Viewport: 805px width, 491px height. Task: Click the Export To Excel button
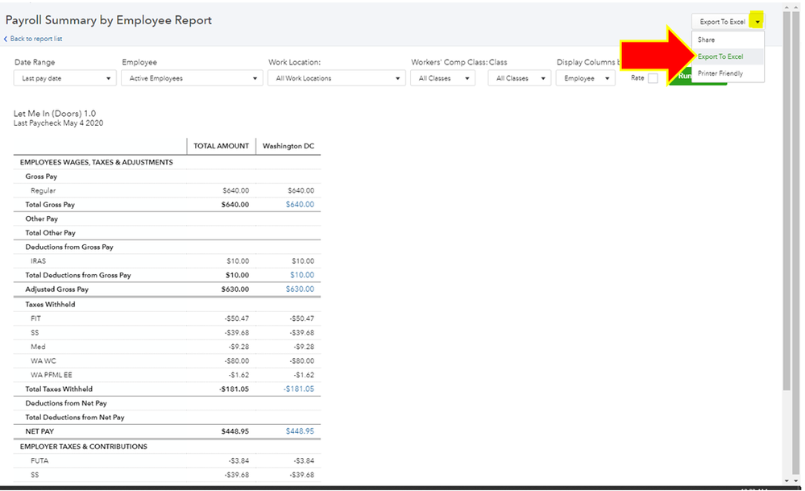pyautogui.click(x=720, y=22)
